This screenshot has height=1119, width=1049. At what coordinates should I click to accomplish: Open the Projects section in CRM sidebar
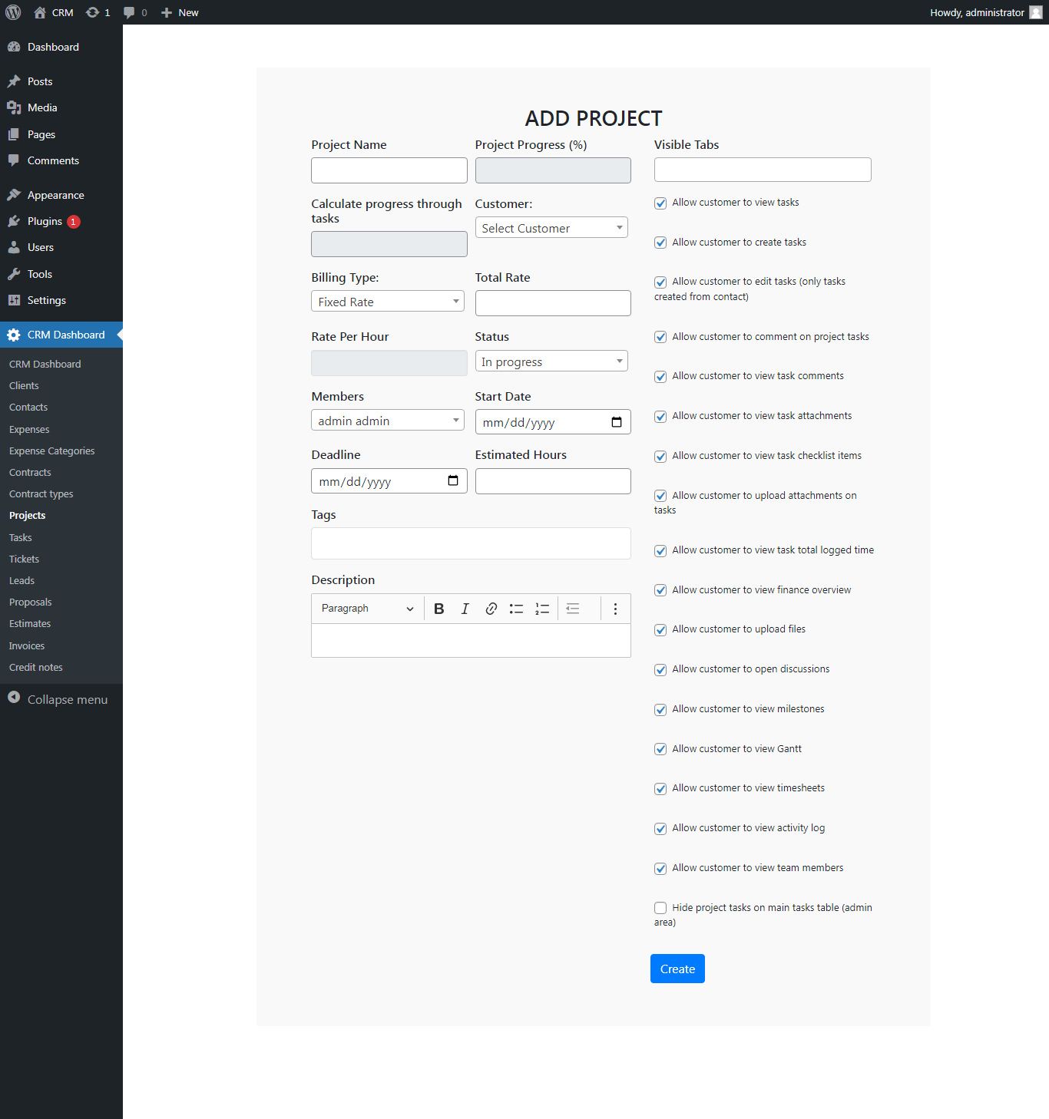(28, 515)
